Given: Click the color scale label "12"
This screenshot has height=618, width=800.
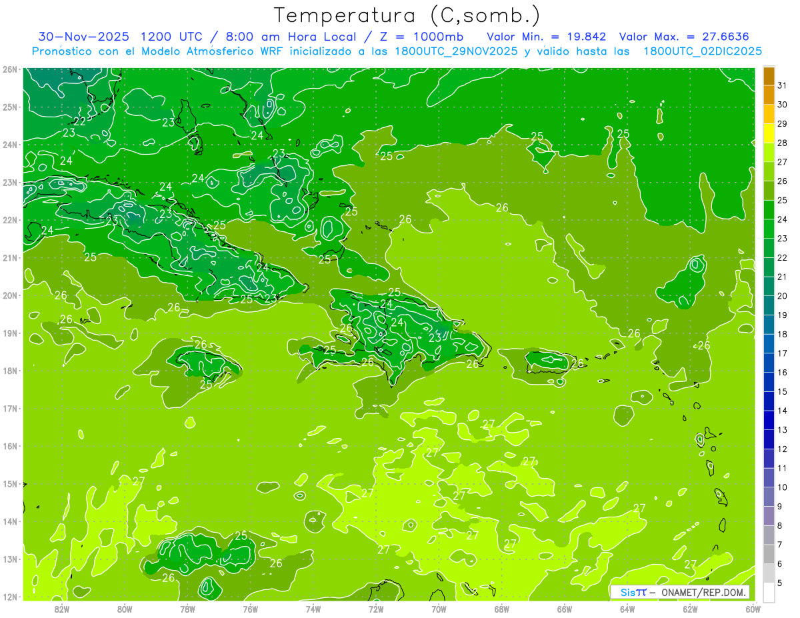Looking at the screenshot, I should [783, 449].
